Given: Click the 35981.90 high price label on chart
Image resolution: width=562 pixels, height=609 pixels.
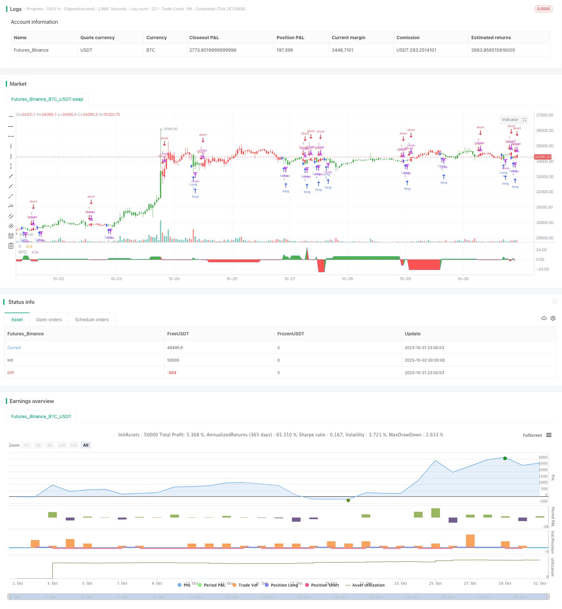Looking at the screenshot, I should click(171, 129).
